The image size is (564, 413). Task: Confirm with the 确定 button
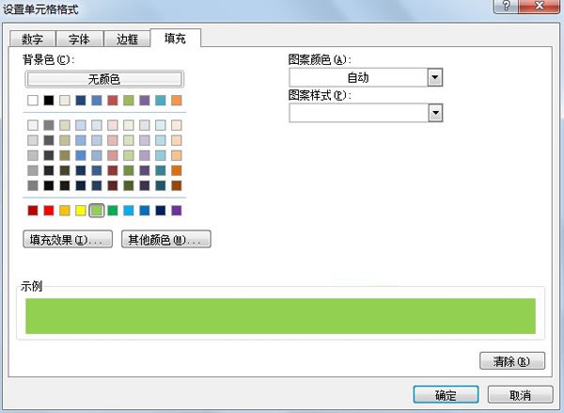tap(446, 395)
